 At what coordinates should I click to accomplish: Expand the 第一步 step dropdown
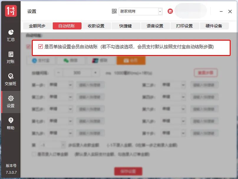[x=60, y=85]
